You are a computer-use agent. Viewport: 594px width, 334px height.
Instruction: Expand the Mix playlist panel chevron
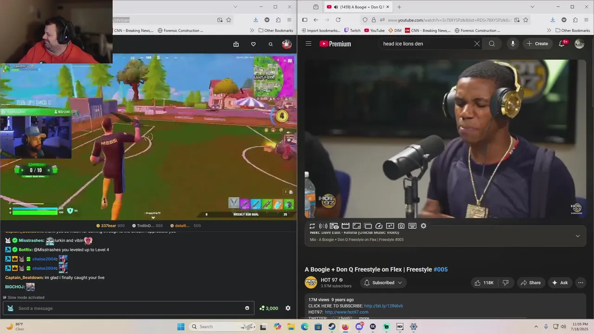578,236
